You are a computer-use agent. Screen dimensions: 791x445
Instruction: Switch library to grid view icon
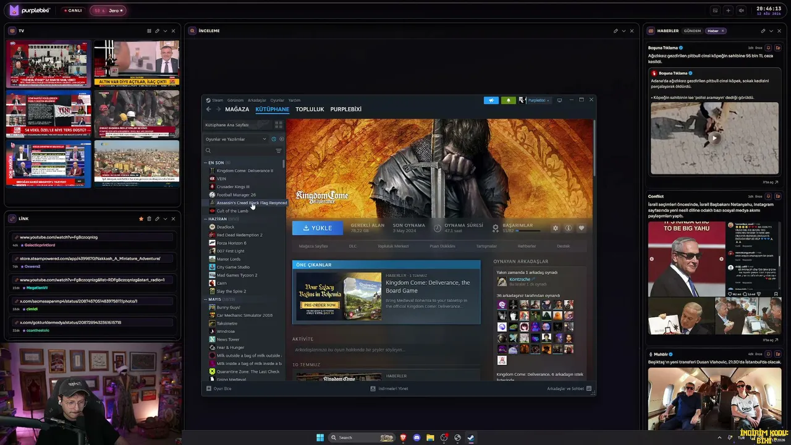click(x=279, y=125)
